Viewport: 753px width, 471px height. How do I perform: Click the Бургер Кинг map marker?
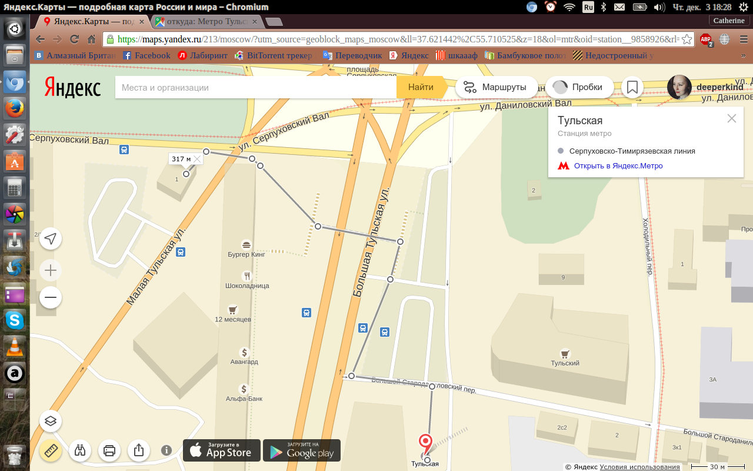click(246, 244)
